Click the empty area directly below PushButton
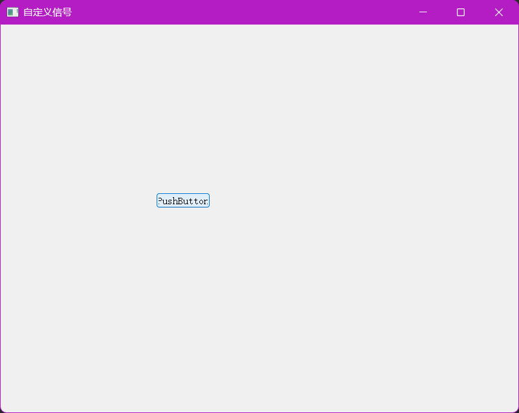The image size is (519, 413). pos(182,278)
